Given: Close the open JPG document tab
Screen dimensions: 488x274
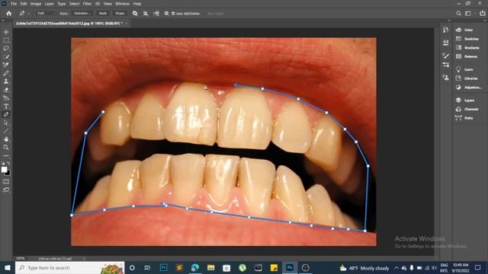Looking at the screenshot, I should 127,24.
